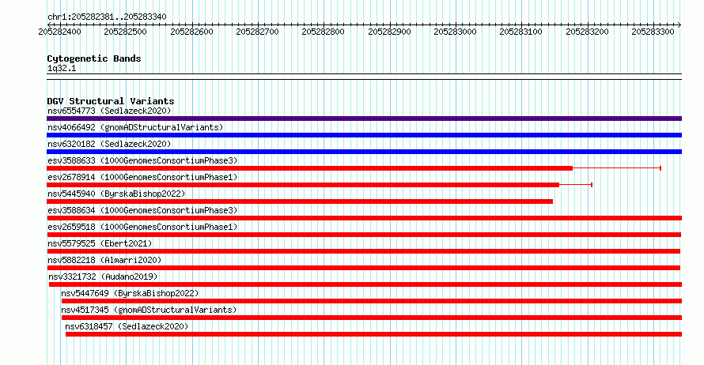Click ruler position 205283100

pyautogui.click(x=520, y=32)
